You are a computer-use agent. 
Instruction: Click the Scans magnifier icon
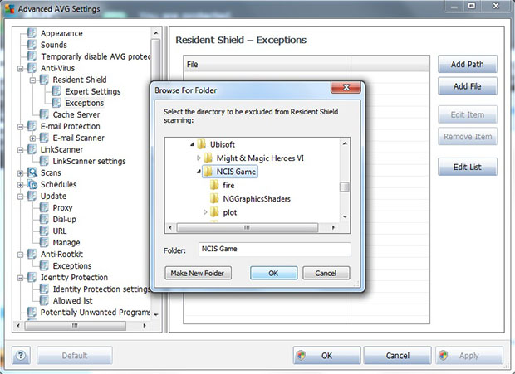pyautogui.click(x=32, y=172)
